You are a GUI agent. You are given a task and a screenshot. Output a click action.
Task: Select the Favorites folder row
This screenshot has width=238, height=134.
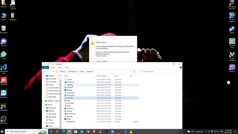101,98
